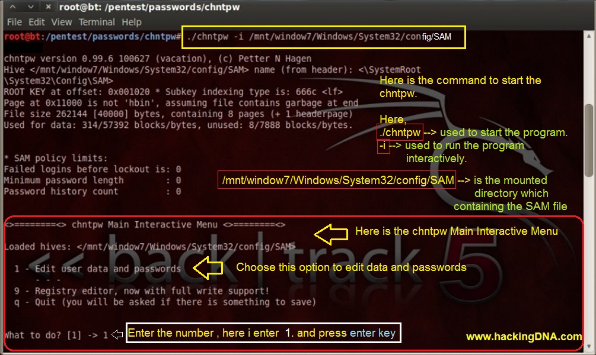The image size is (596, 355).
Task: Click the terminal window title bar
Action: click(x=297, y=7)
